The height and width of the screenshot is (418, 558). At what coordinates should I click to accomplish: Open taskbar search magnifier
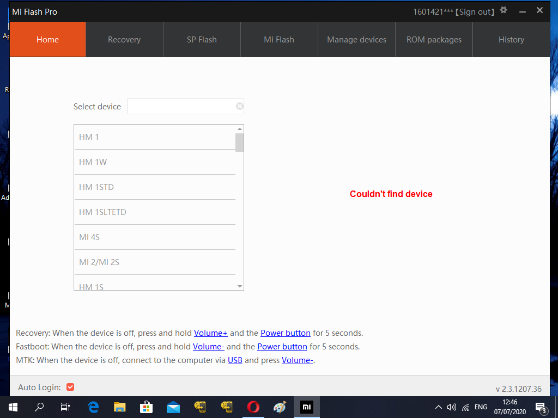[39, 407]
